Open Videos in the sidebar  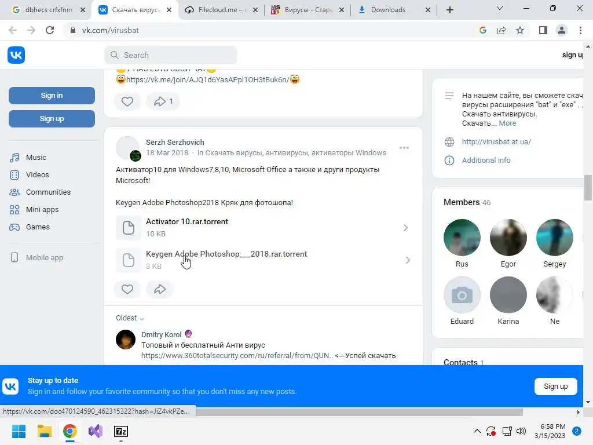click(x=37, y=175)
